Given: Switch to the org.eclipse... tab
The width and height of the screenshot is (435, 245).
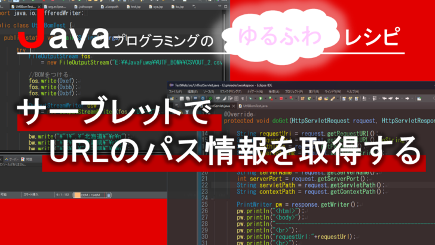Looking at the screenshot, I should (55, 7).
